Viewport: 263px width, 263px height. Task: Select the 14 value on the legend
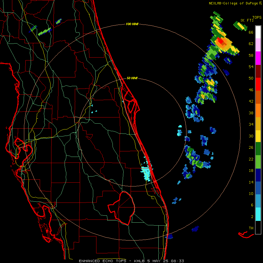(x=251, y=182)
